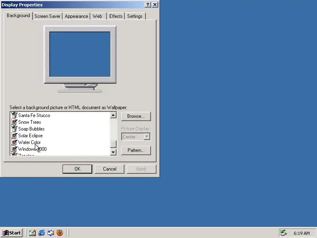This screenshot has height=238, width=317.
Task: Click the Show Desktop quick launch icon
Action: click(32, 233)
